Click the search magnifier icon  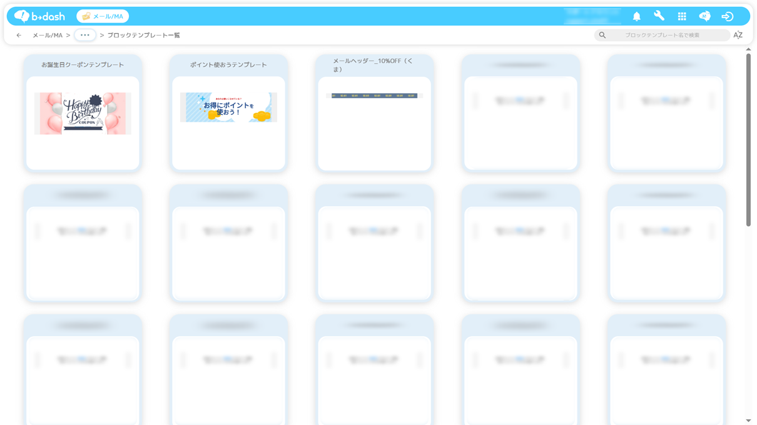pyautogui.click(x=602, y=36)
